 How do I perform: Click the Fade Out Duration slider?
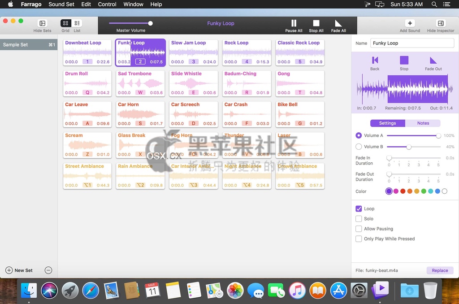pos(414,174)
